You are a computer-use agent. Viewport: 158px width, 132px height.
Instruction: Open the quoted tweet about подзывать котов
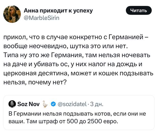coord(79,113)
